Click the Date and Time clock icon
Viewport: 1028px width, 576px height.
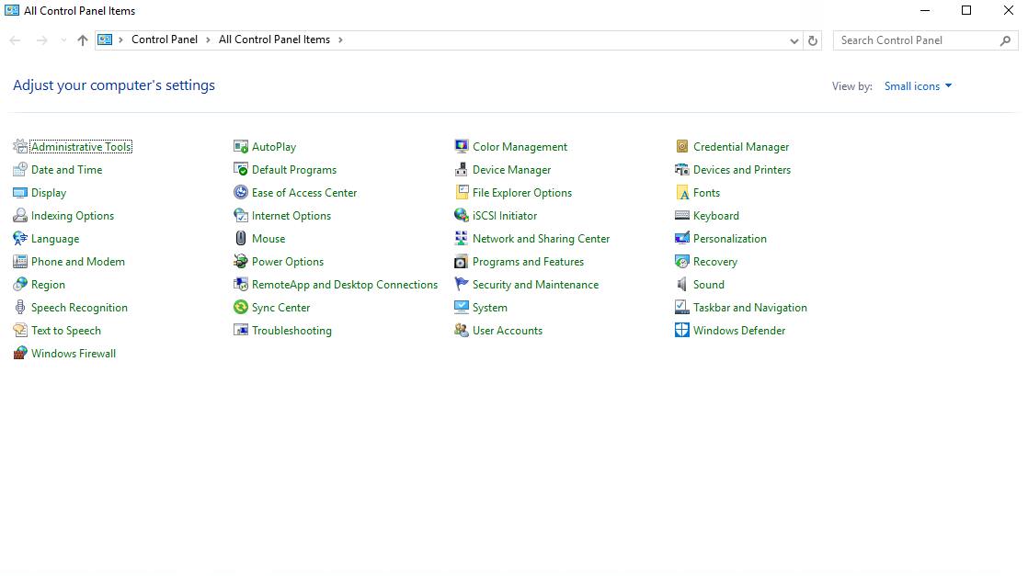pos(20,170)
